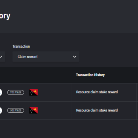This screenshot has height=138, width=138.
Task: Click the flag icon in the 702 TILES row
Action: pos(34,92)
